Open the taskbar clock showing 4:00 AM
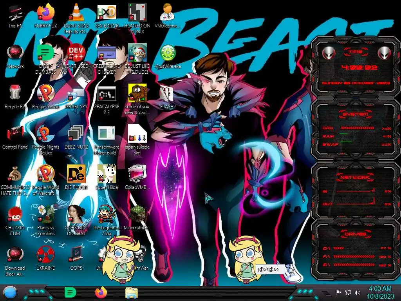This screenshot has height=301, width=401. click(x=380, y=292)
